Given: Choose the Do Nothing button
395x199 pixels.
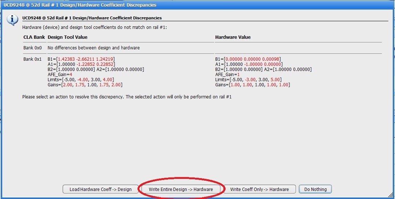Looking at the screenshot, I should [x=315, y=189].
